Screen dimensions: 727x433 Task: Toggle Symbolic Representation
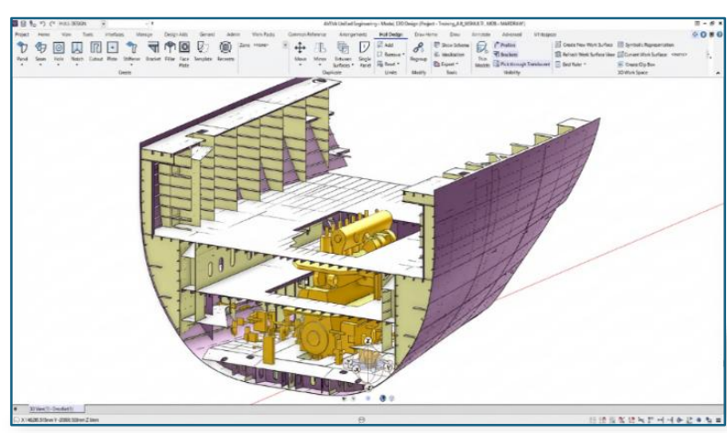(646, 45)
